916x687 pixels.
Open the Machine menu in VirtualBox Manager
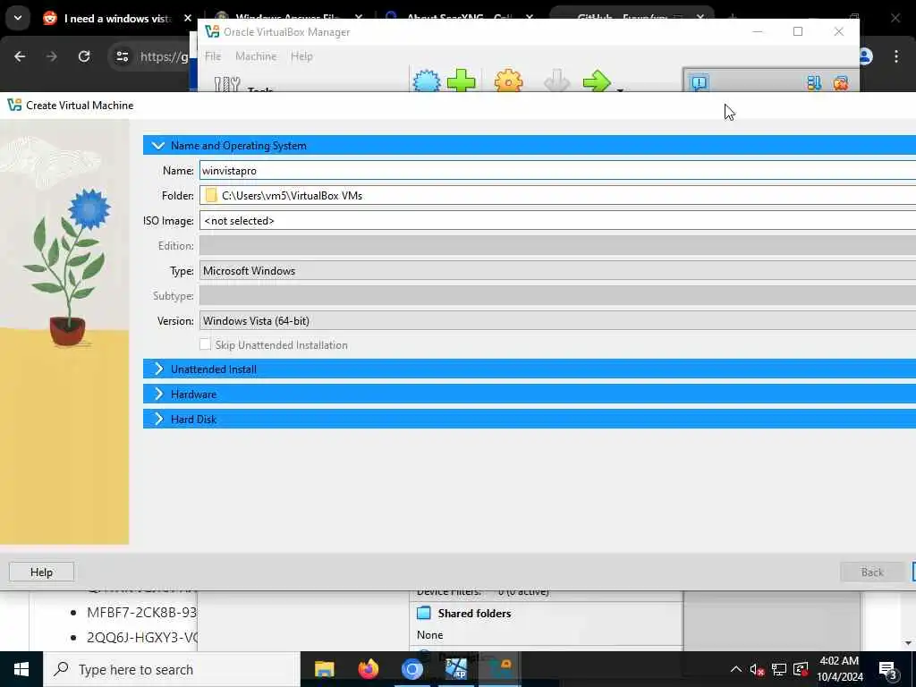[x=256, y=56]
